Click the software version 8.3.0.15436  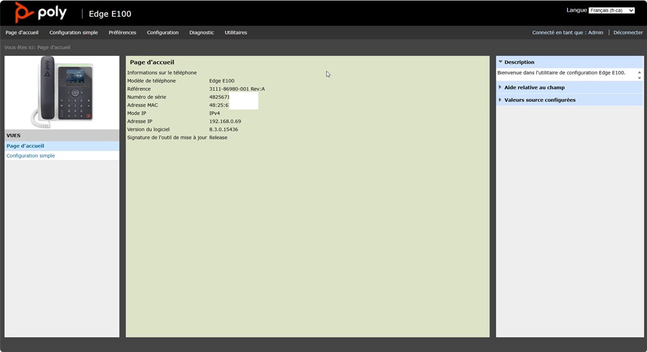(223, 129)
